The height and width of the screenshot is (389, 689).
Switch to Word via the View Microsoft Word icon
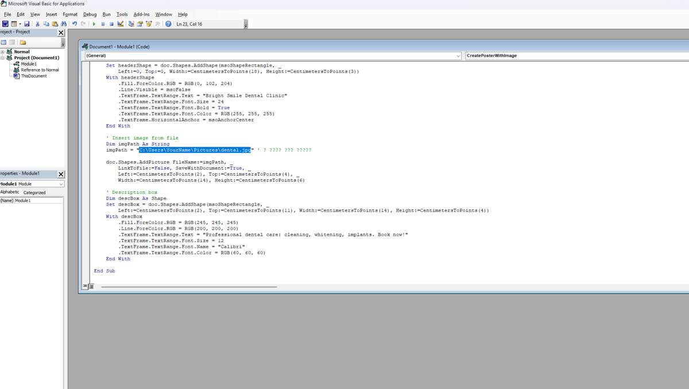coord(5,24)
